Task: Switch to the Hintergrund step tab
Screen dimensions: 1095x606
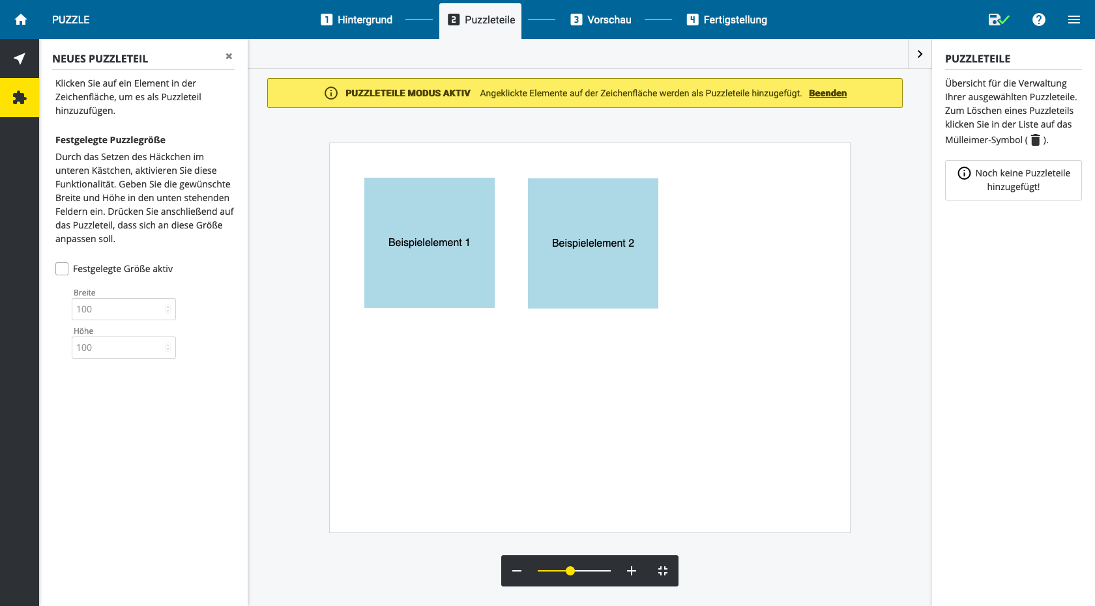Action: pos(357,20)
